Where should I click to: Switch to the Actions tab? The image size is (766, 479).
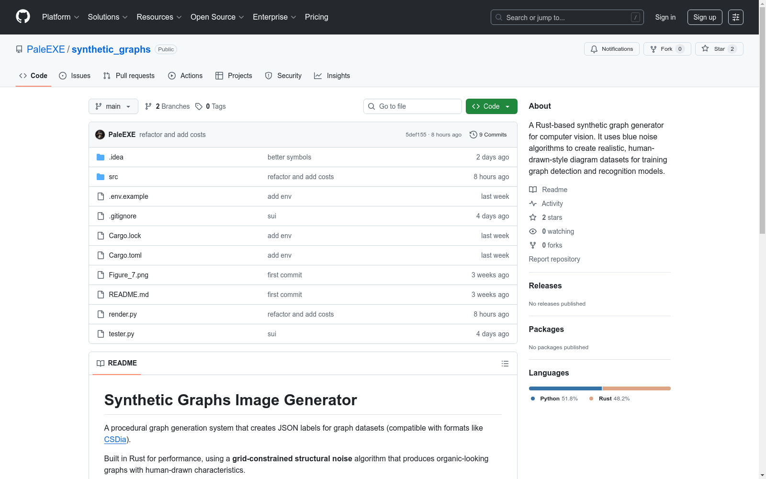185,76
